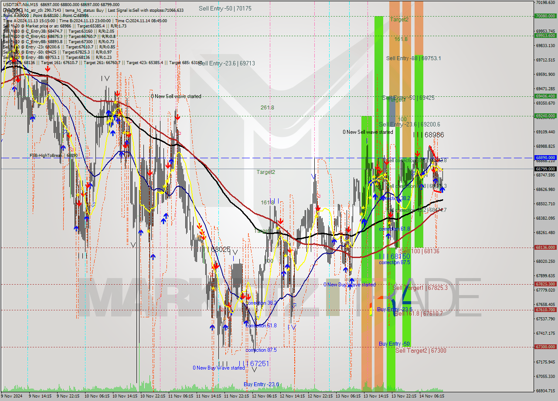Click the 67417.175 price axis value

point(545,333)
